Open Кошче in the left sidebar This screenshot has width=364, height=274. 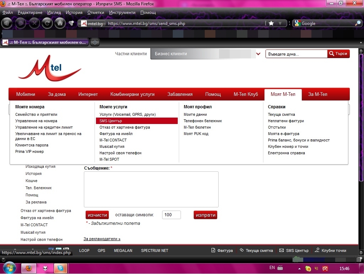point(31,181)
